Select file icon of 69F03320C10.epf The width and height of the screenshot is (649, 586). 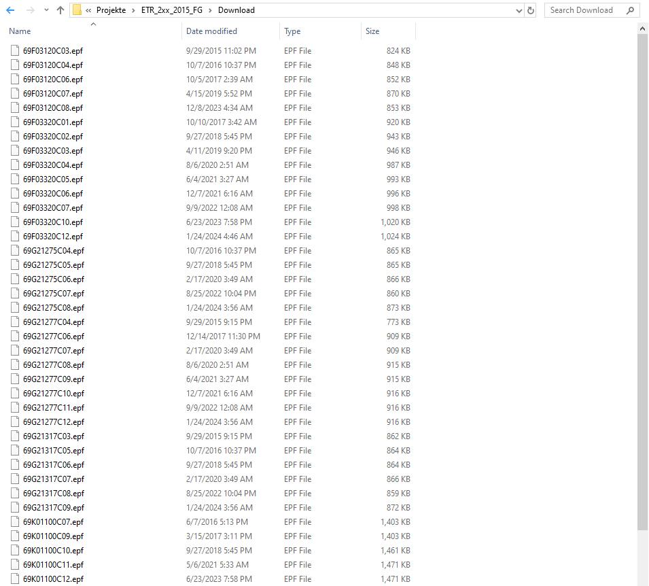click(x=15, y=222)
